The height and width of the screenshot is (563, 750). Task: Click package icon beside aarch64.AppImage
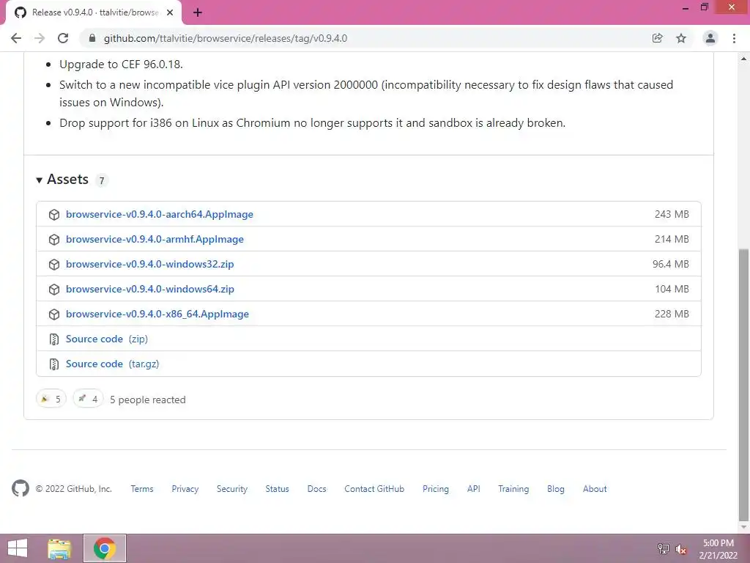coord(54,215)
